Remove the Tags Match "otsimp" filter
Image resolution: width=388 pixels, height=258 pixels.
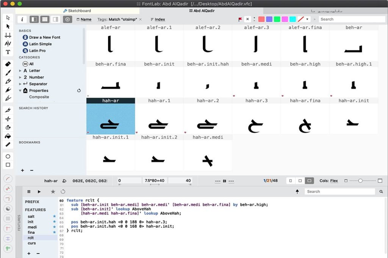coord(140,19)
